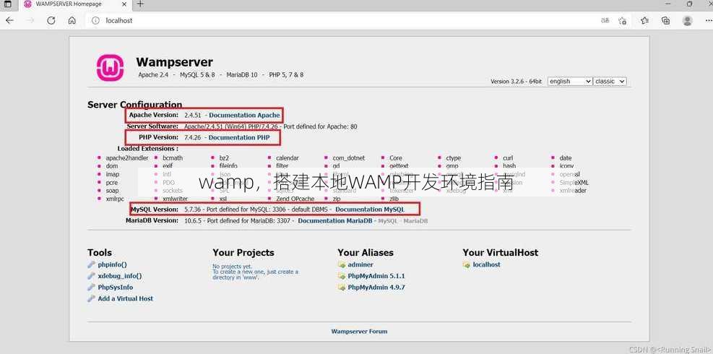
Task: View site information icon in address bar
Action: 95,20
